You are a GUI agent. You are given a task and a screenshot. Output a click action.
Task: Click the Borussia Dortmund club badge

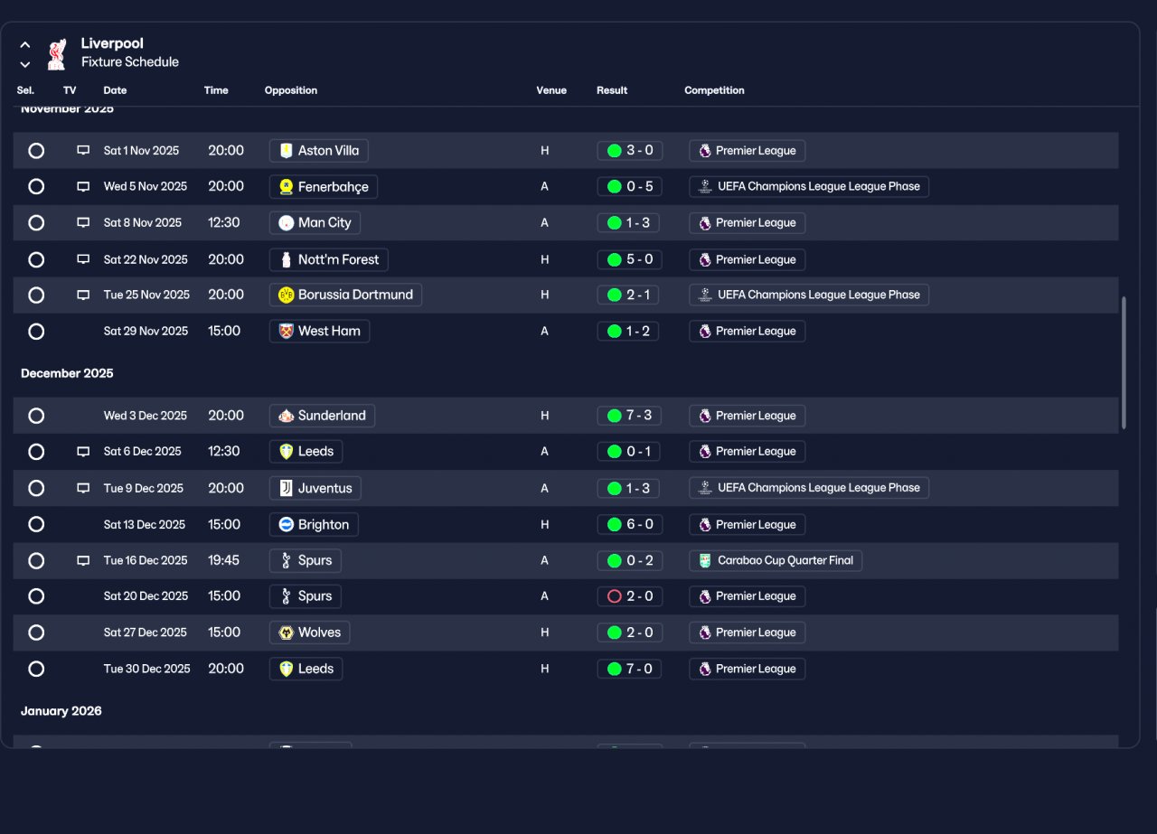[x=287, y=295]
